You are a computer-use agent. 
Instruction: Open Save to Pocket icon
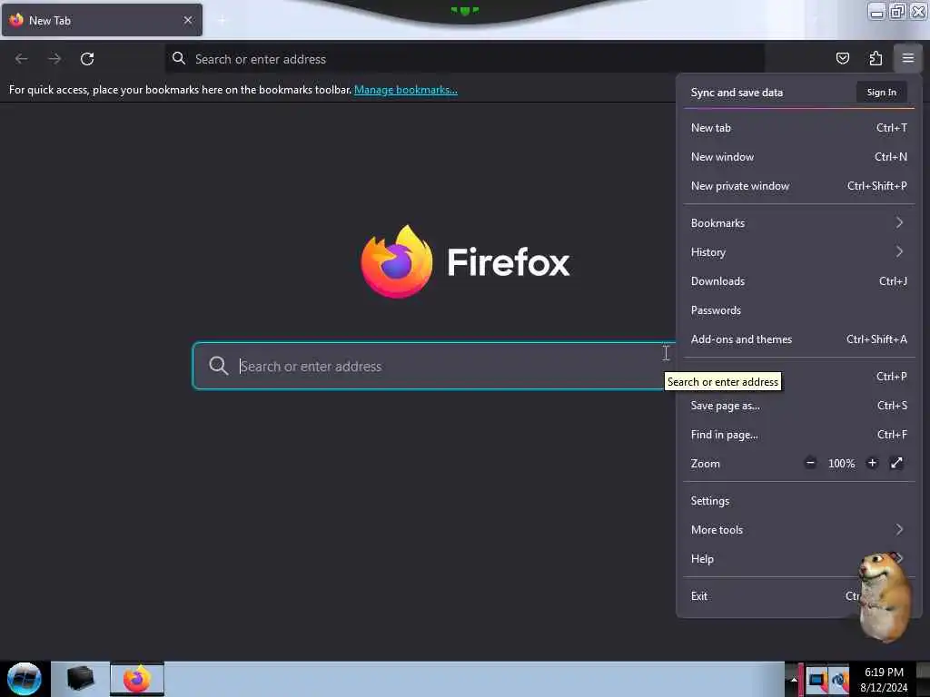(x=842, y=58)
